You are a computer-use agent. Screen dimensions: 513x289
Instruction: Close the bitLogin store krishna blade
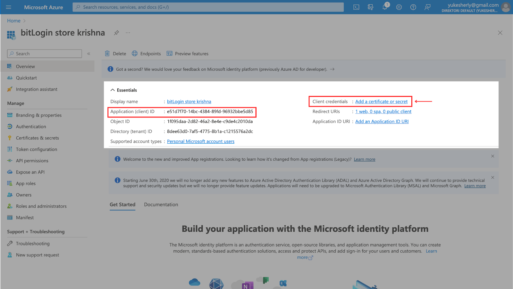tap(500, 33)
